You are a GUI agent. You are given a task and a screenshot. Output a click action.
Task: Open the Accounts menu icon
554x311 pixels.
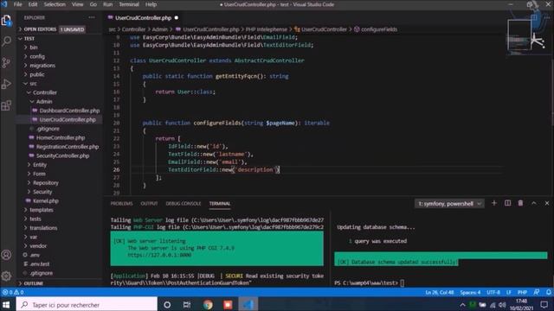click(x=6, y=255)
